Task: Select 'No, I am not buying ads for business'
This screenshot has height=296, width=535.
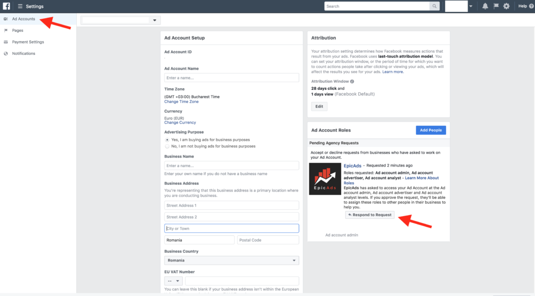Action: (x=167, y=146)
